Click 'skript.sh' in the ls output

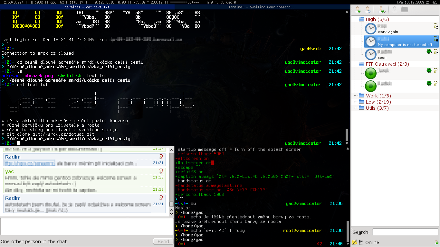(70, 76)
